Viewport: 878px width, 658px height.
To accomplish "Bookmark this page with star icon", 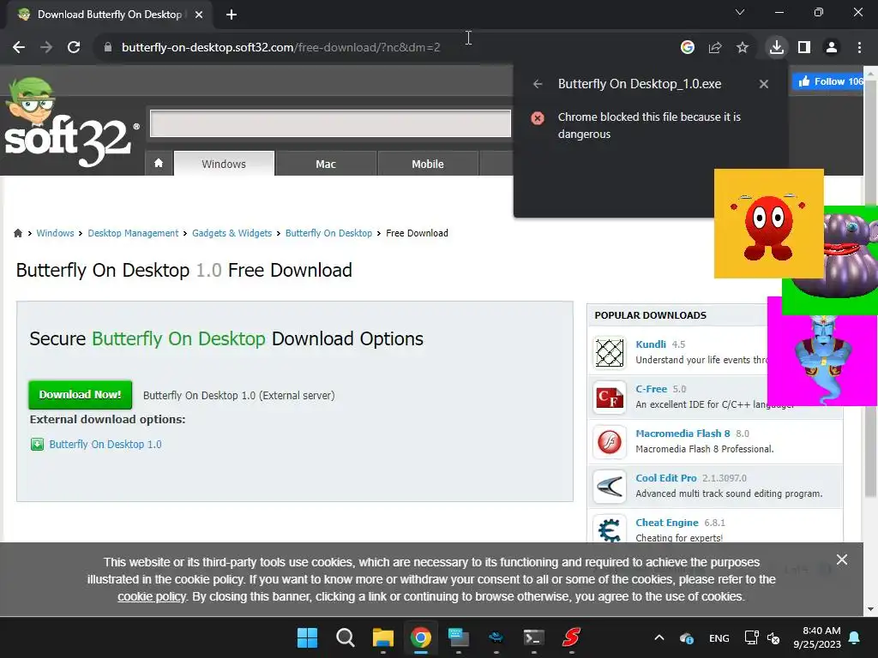I will pos(743,48).
